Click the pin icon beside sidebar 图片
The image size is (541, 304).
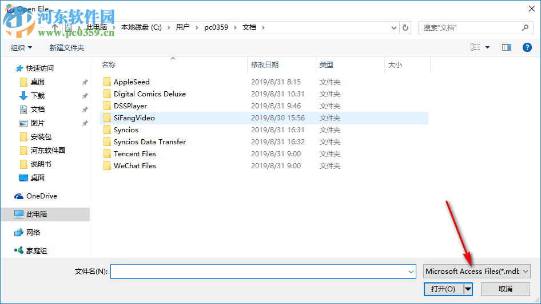[85, 123]
